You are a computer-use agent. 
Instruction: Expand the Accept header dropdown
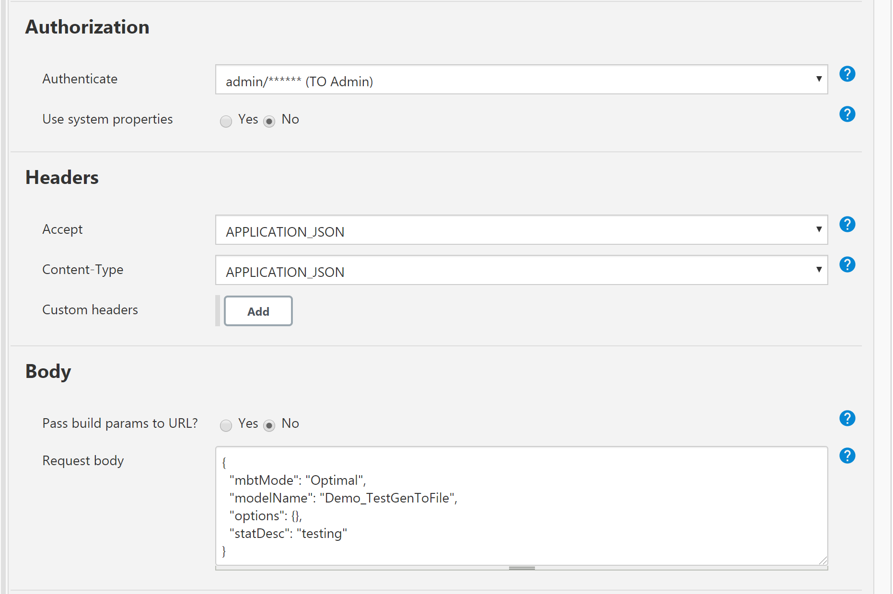click(x=521, y=230)
